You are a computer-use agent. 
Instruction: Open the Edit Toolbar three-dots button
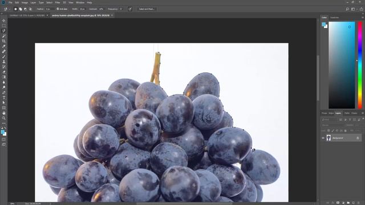pyautogui.click(x=4, y=123)
